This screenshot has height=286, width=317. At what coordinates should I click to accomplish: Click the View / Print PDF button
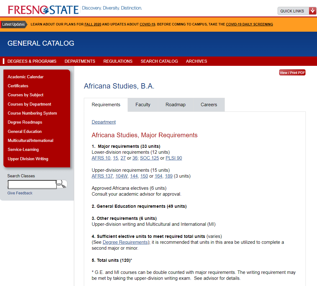[x=292, y=72]
